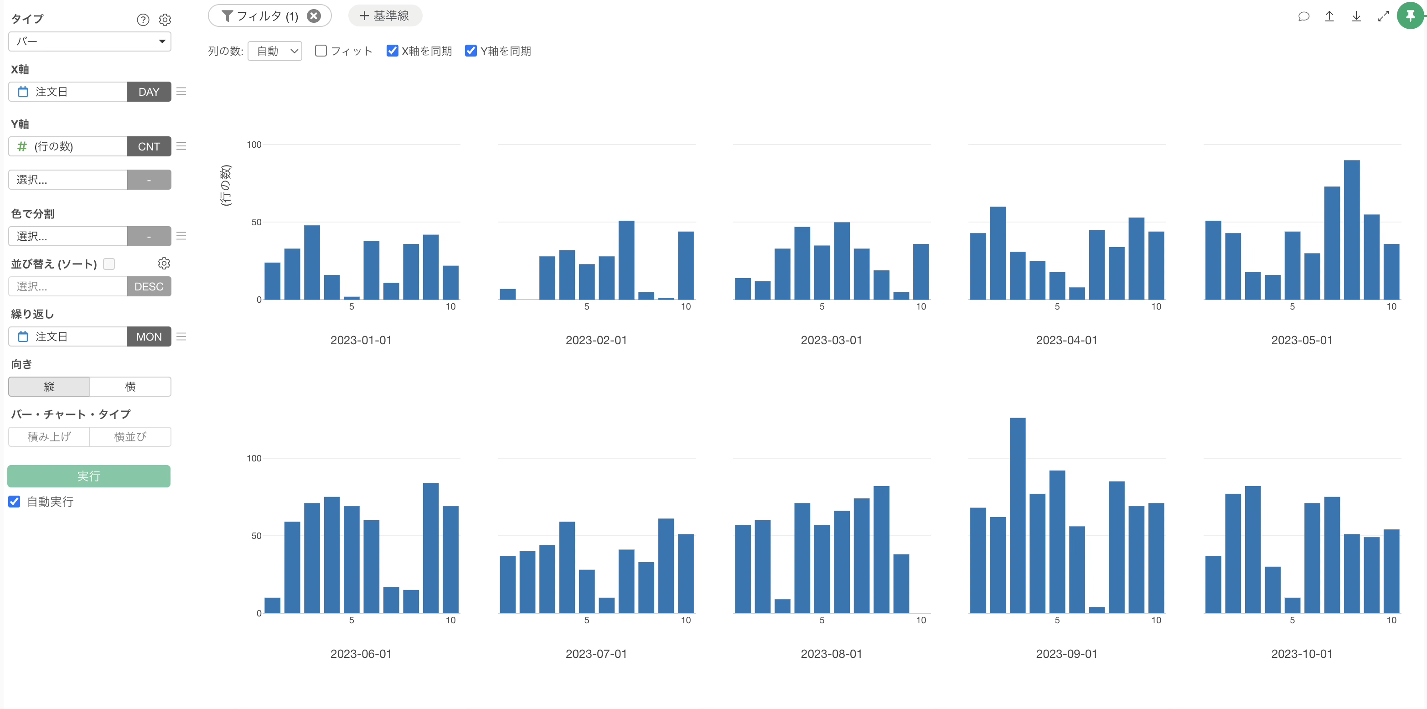Uncheck X軸を同期 checkbox

pos(392,51)
